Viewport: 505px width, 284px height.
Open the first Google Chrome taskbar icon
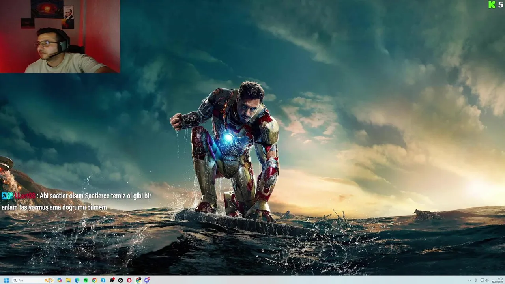(x=94, y=280)
